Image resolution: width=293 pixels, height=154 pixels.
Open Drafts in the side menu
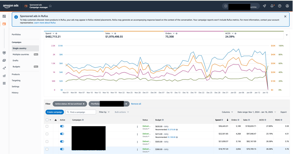pos(16,61)
